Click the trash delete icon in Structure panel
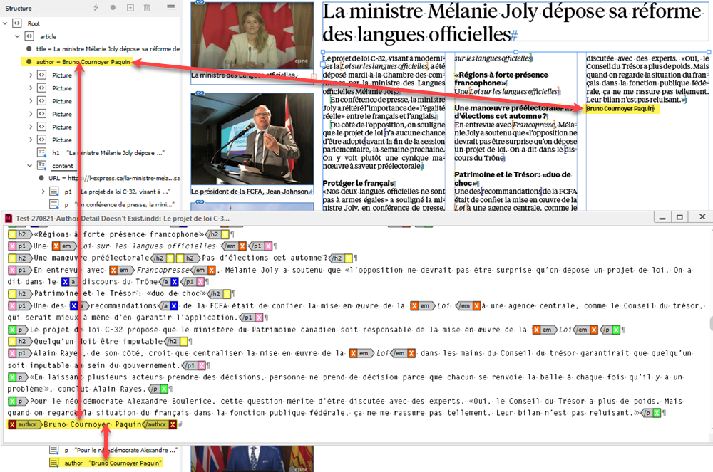This screenshot has width=713, height=472. 147,8
